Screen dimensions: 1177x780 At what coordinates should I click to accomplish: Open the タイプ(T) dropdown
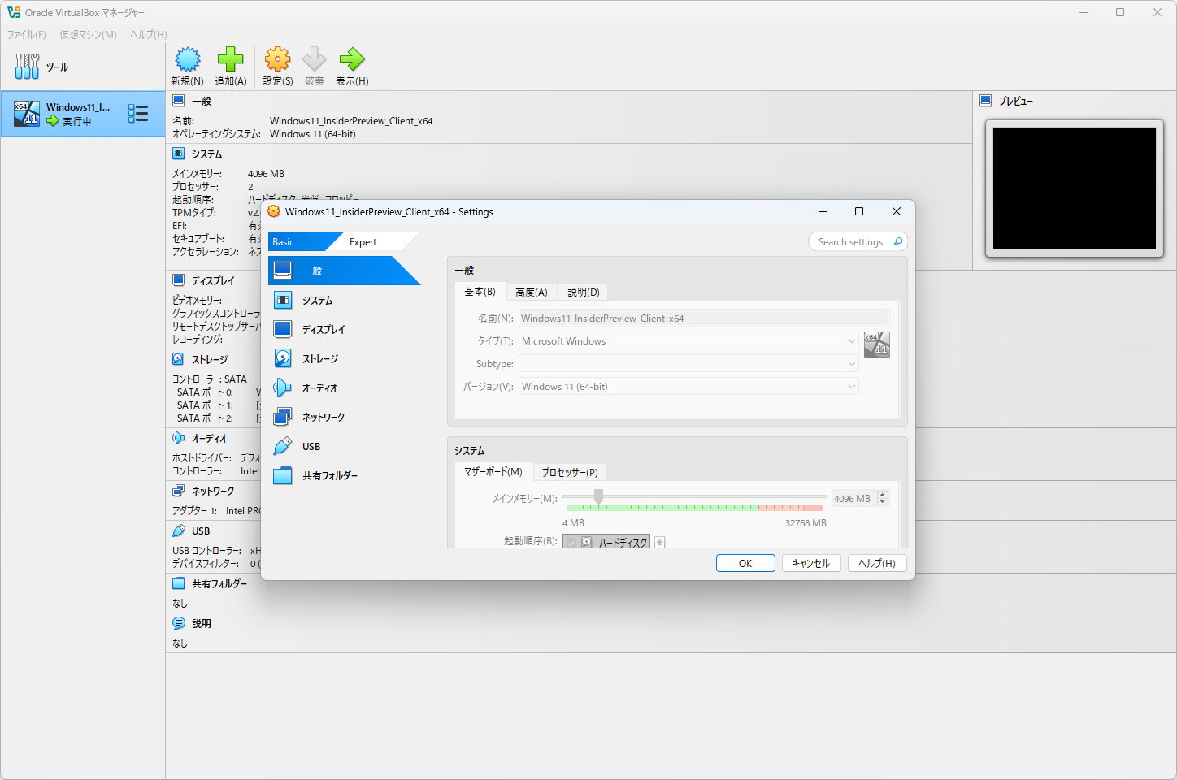click(688, 340)
